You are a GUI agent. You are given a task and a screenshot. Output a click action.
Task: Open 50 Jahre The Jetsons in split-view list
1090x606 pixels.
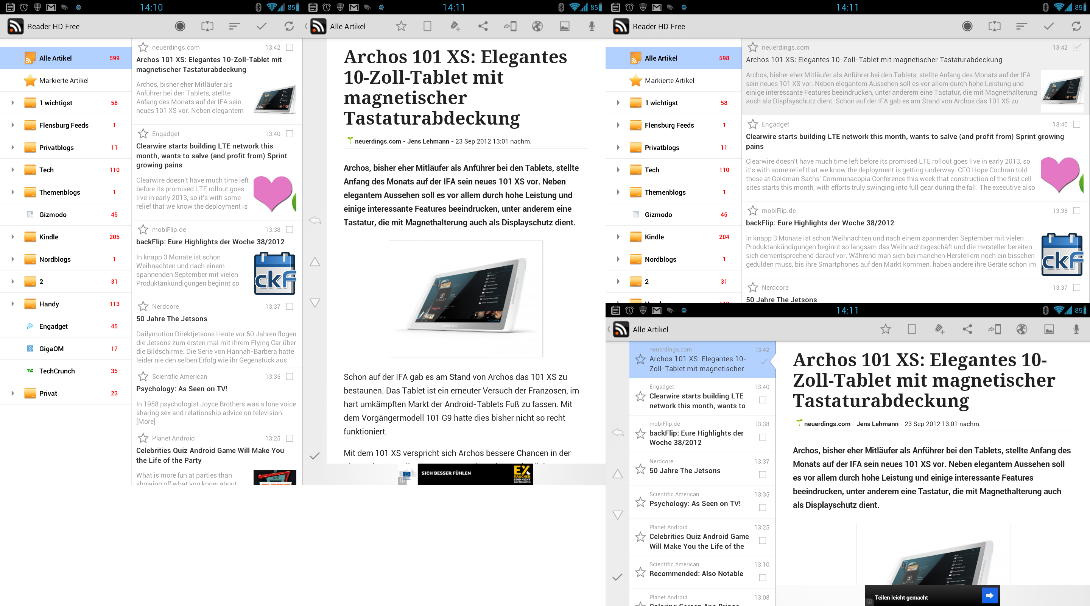point(685,470)
